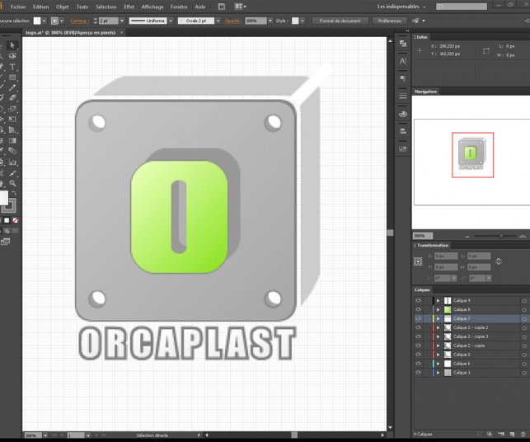Select the Scale tool
This screenshot has width=530, height=442.
pyautogui.click(x=12, y=109)
